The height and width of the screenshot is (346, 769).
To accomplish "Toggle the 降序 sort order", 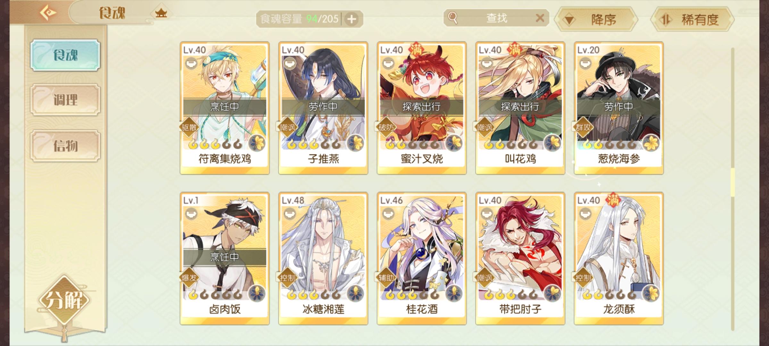I will (596, 20).
